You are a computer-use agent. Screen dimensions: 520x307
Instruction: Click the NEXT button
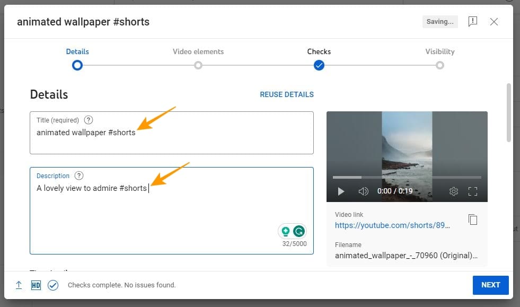(x=490, y=285)
